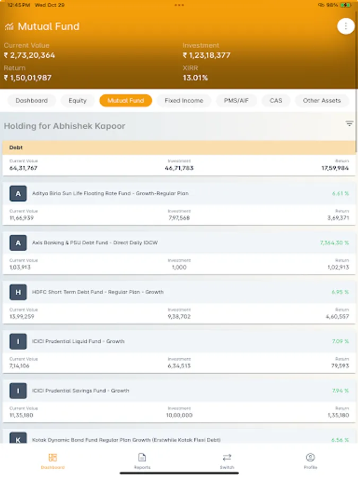358x477 pixels.
Task: Tap ICICI Liquid investment 6,34,513
Action: click(x=179, y=366)
